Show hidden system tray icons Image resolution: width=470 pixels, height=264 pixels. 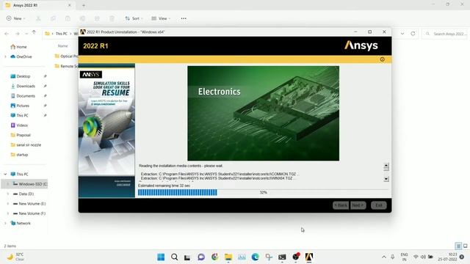click(x=384, y=257)
